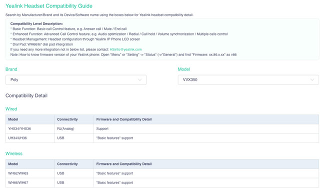This screenshot has width=325, height=191.
Task: Click the RJ(Analog) connectivity cell
Action: point(74,128)
